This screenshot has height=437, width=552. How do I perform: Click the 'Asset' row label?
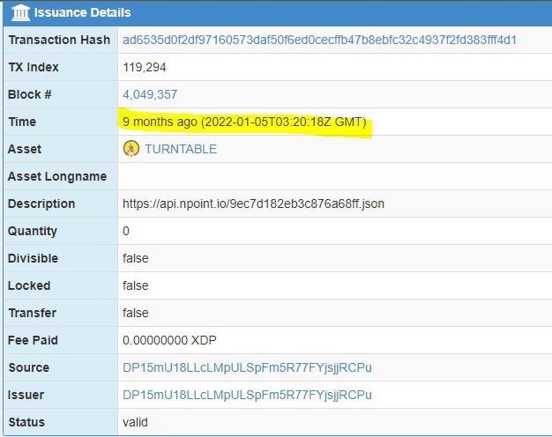click(25, 149)
